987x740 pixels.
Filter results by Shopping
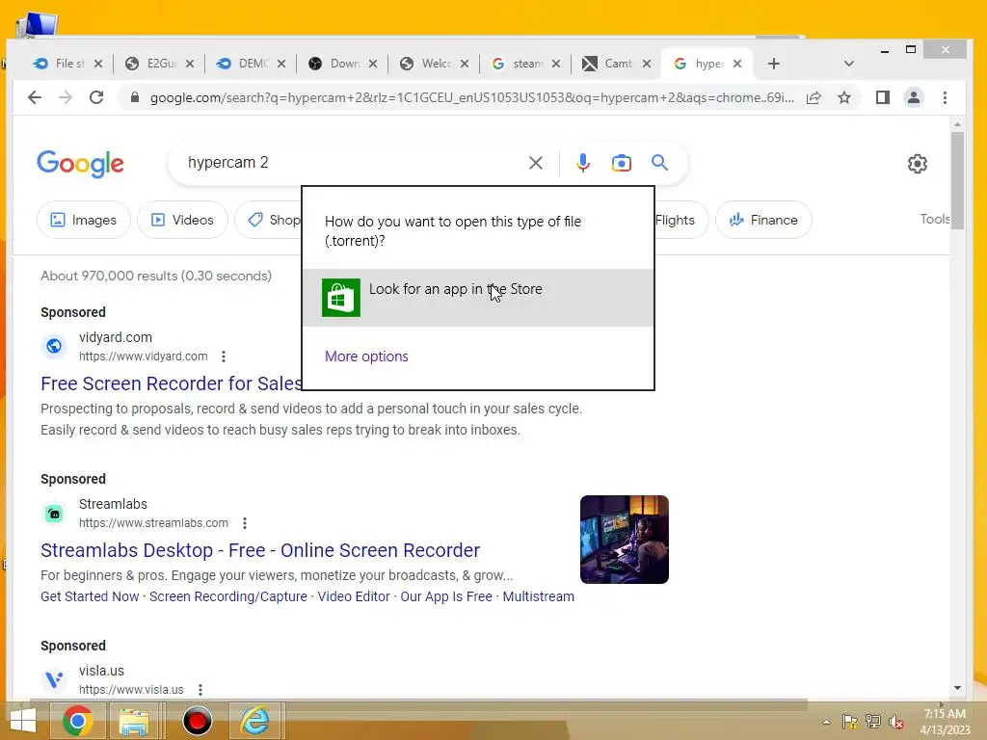268,220
